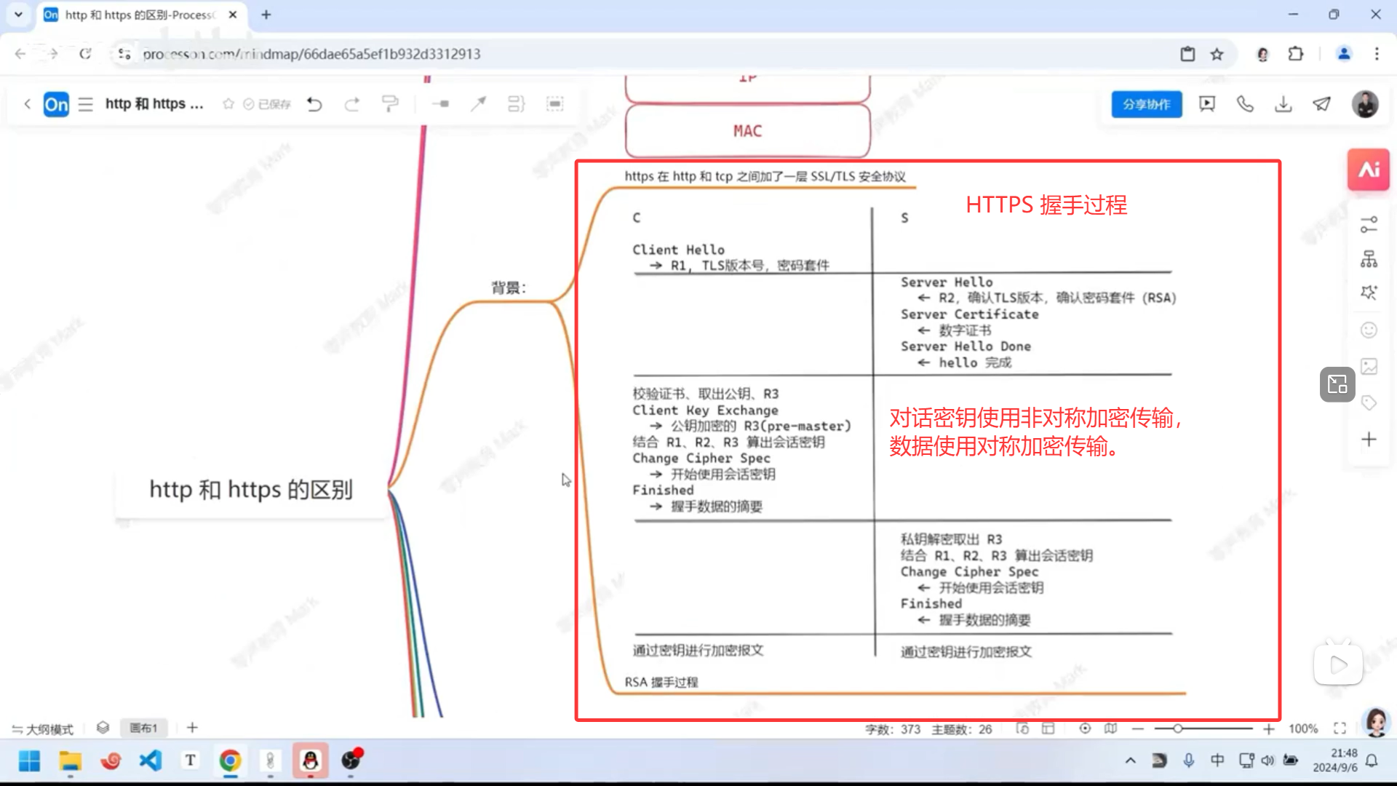The width and height of the screenshot is (1397, 786).
Task: Click the download icon
Action: click(1283, 104)
